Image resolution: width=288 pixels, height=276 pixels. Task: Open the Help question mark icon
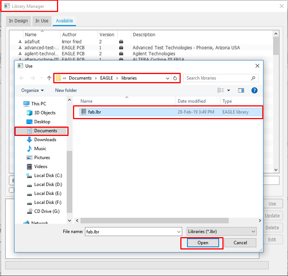[x=254, y=90]
